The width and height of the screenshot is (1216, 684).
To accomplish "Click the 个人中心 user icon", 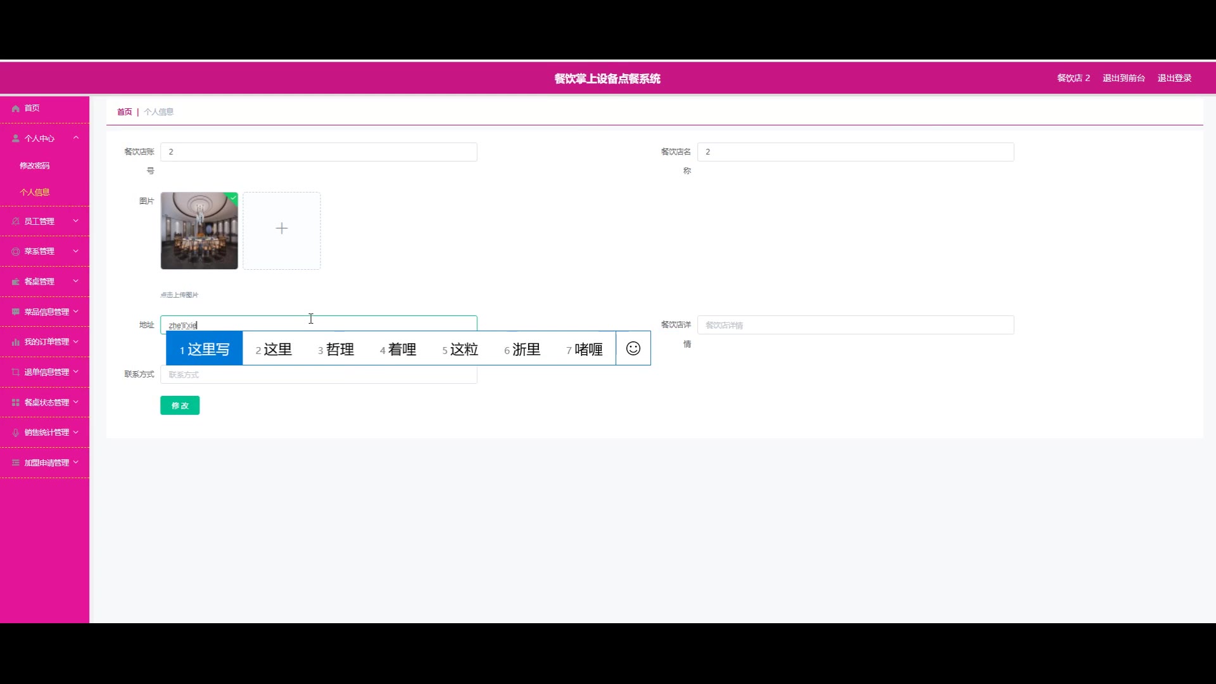I will point(16,138).
